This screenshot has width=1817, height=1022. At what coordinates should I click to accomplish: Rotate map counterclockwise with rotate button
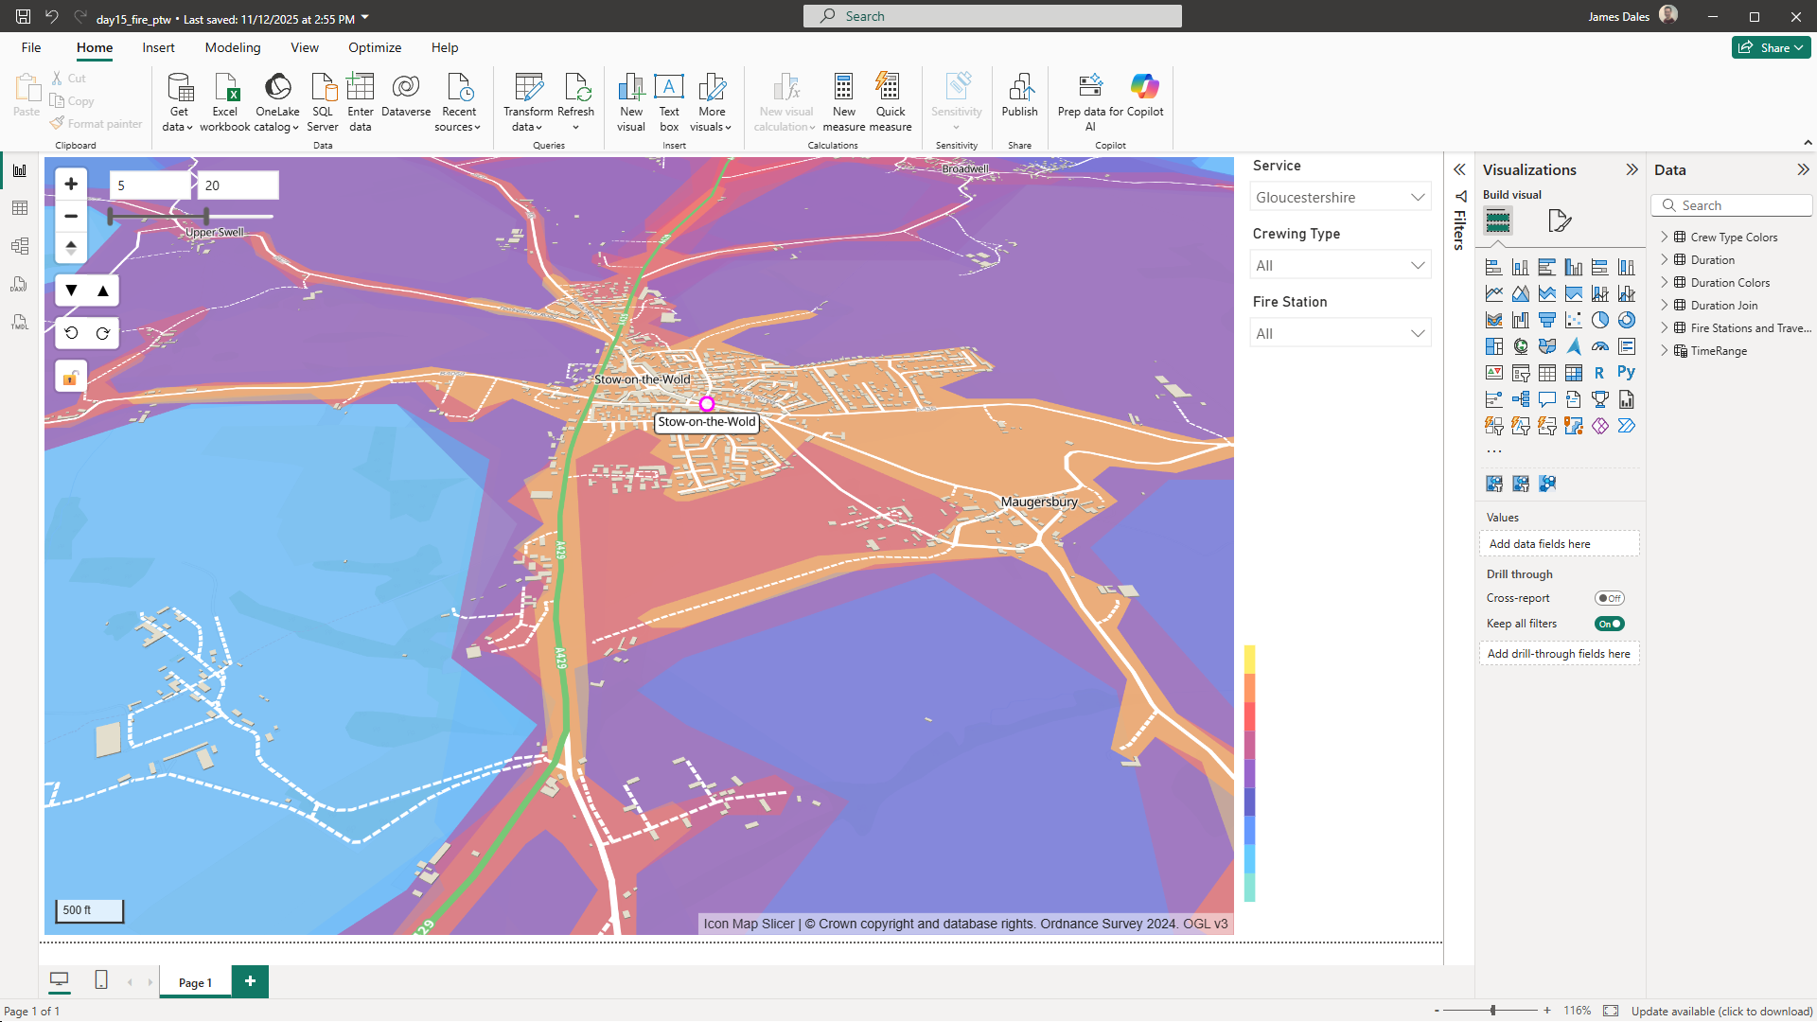click(72, 333)
